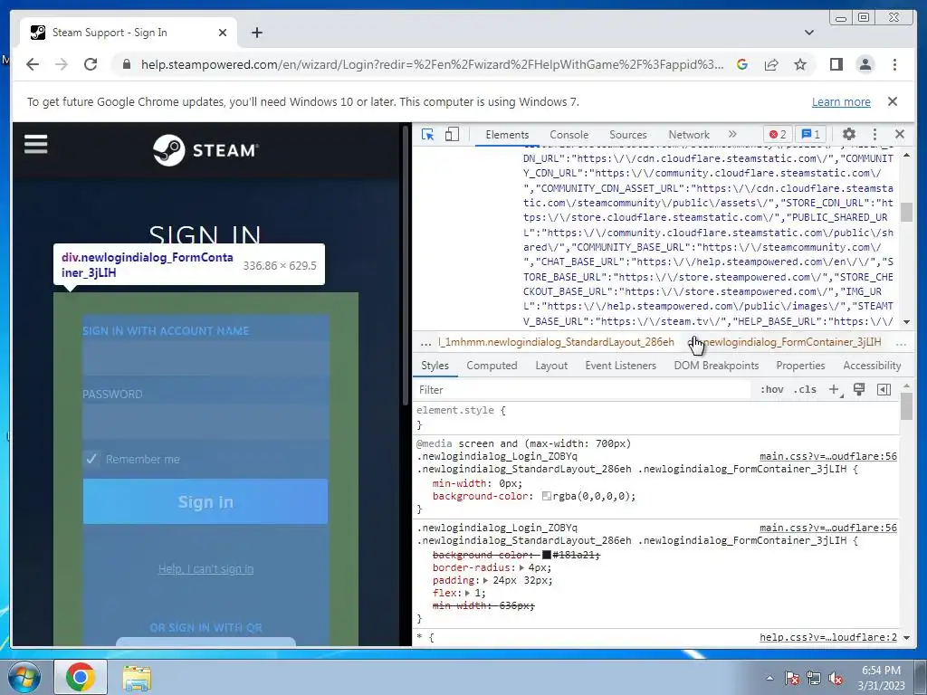The width and height of the screenshot is (927, 695).
Task: Switch to Sources tab
Action: tap(628, 135)
